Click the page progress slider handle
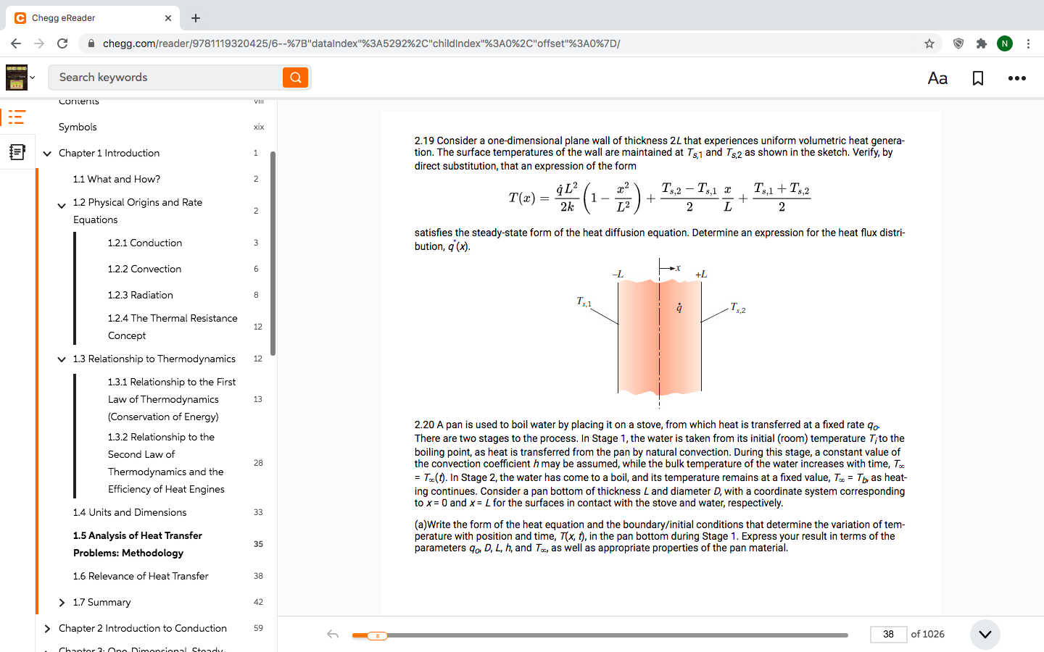This screenshot has width=1044, height=652. 377,635
